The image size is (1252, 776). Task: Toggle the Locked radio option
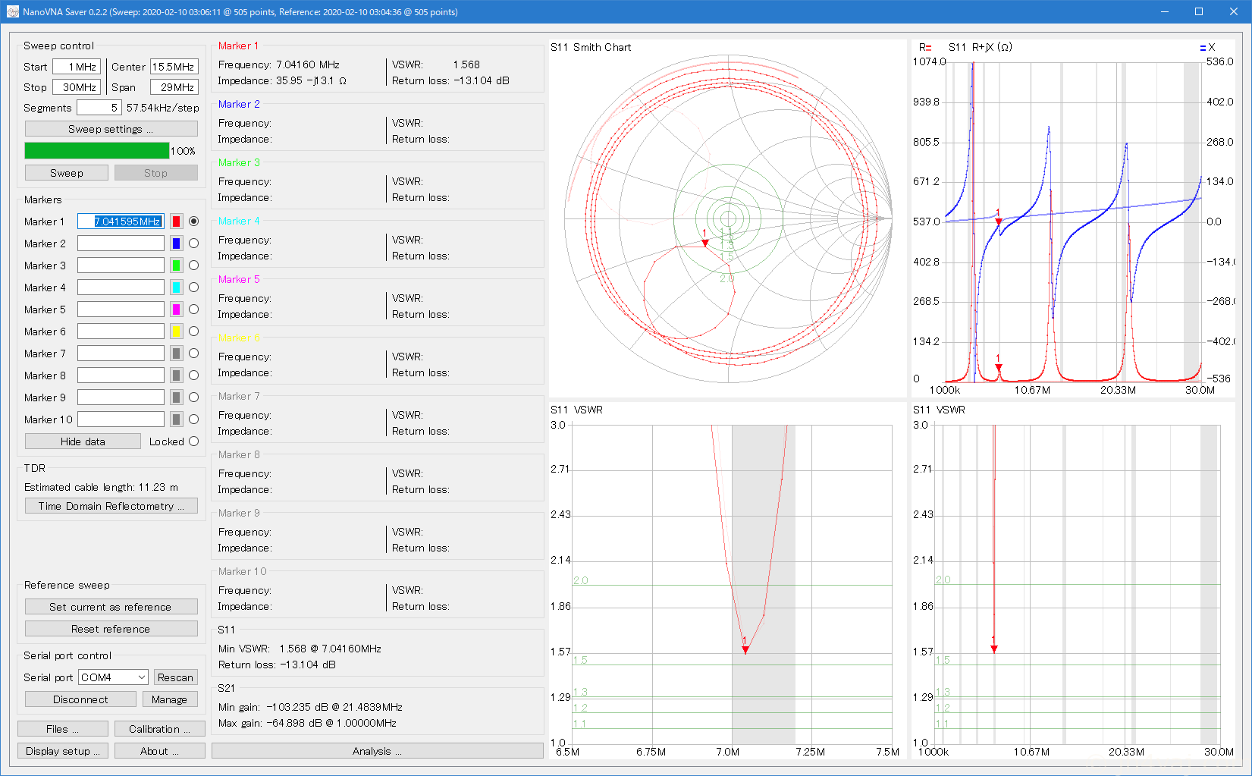pos(194,441)
